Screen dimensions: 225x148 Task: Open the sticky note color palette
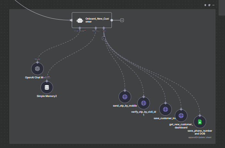209,5
